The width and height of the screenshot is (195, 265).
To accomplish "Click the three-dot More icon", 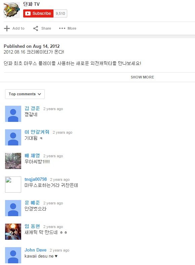I will [x=62, y=28].
